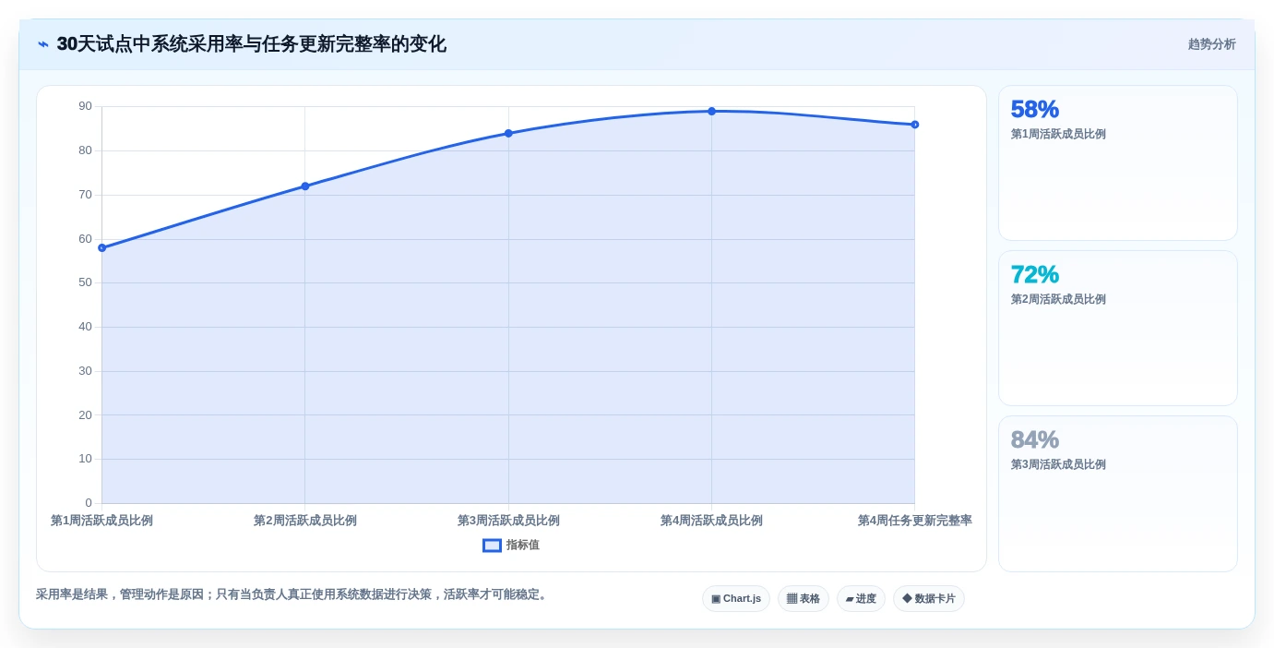Select the 84% 第3周活跃成员比例 card

[1118, 494]
